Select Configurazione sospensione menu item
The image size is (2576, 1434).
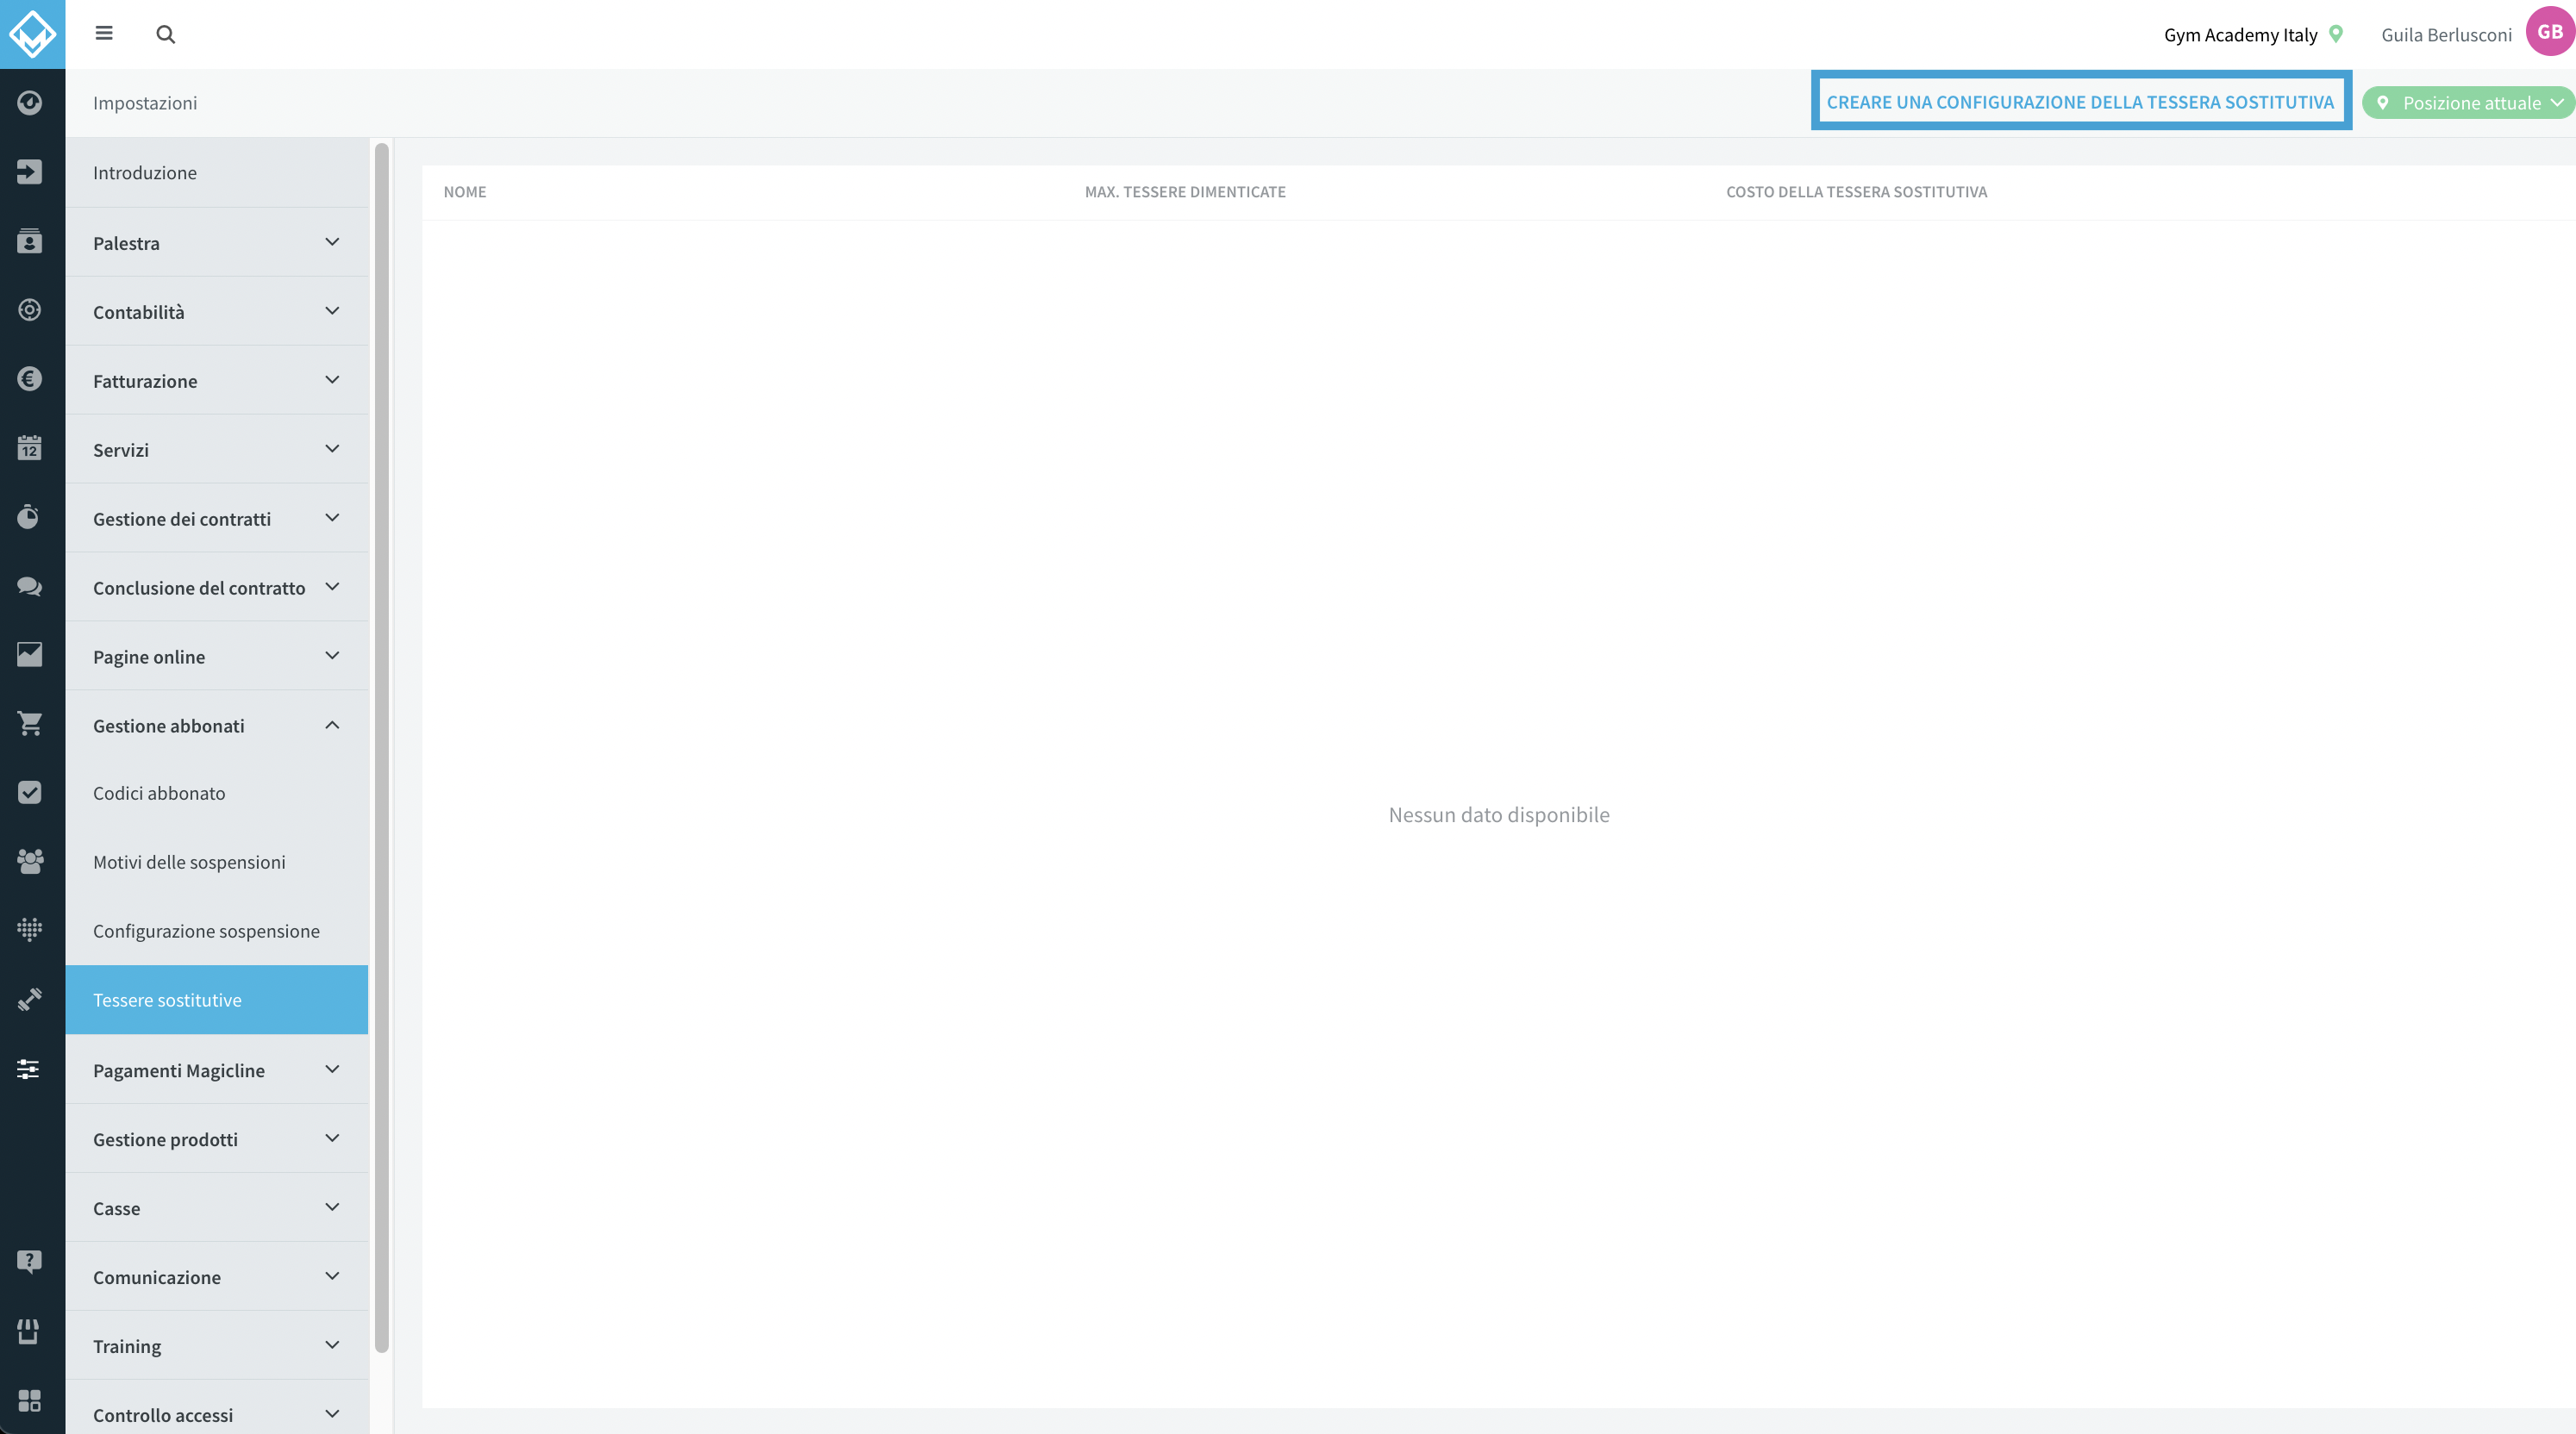(217, 932)
